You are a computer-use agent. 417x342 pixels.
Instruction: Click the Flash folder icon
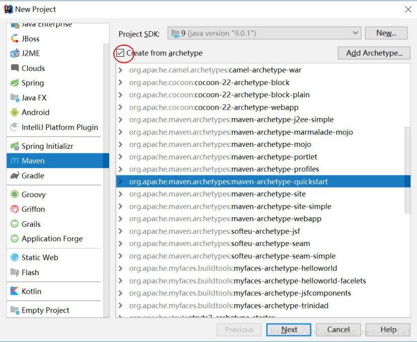[15, 272]
